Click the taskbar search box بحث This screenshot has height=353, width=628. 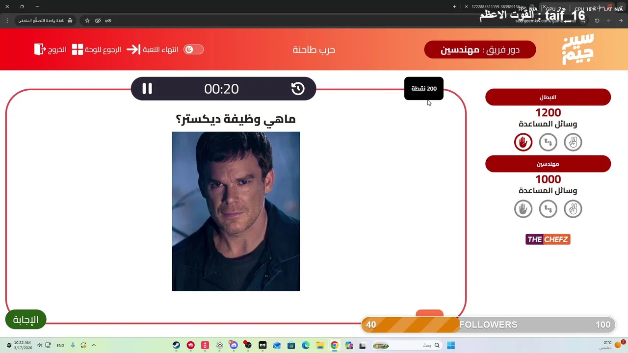coord(406,345)
